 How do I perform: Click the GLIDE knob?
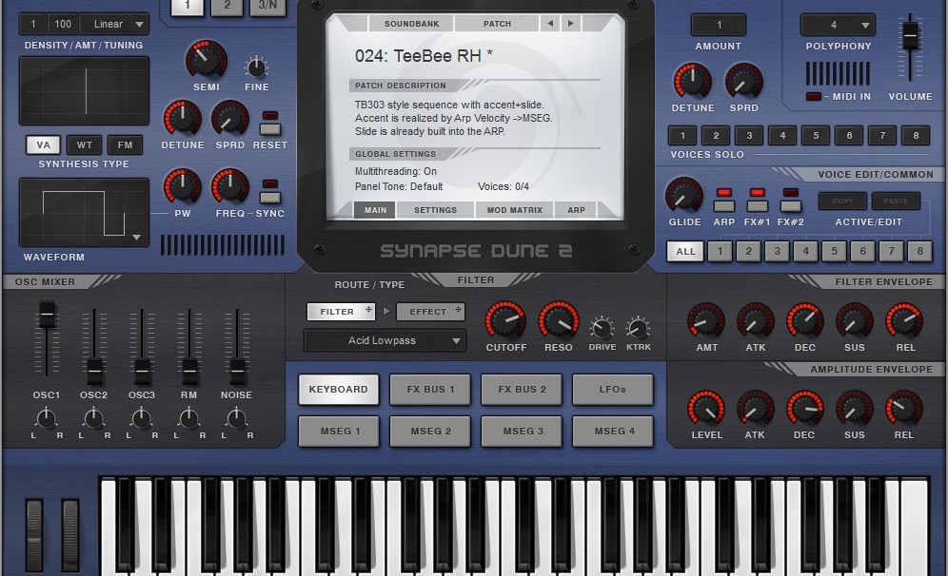coord(683,195)
